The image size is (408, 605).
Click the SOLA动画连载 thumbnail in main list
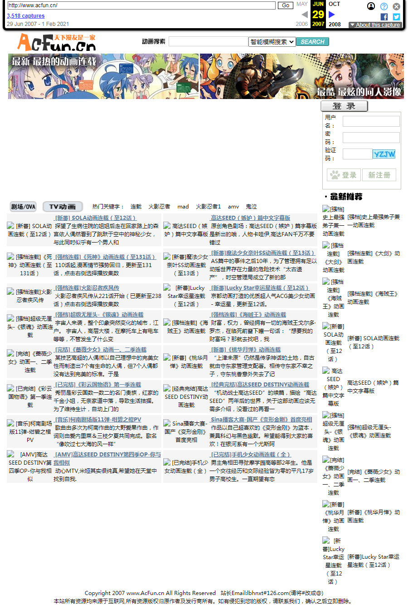30,230
